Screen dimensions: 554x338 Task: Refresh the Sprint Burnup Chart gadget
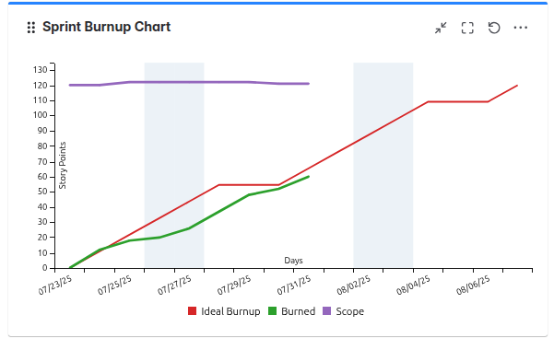click(x=494, y=28)
